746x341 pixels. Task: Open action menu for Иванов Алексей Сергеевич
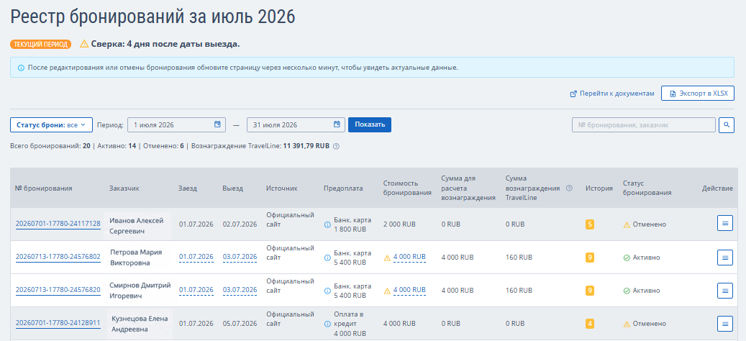(725, 223)
